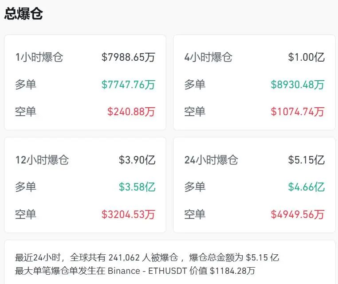Click the long value $7747.76万
Image resolution: width=338 pixels, height=284 pixels.
[x=128, y=84]
